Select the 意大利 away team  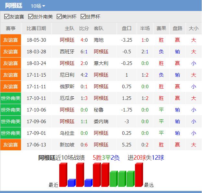click(101, 63)
